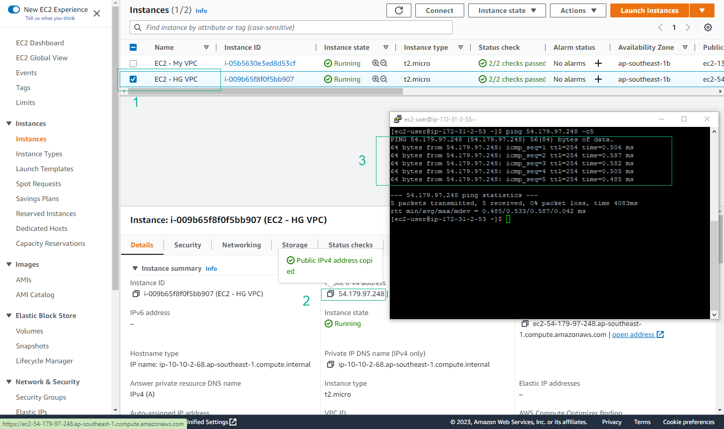Switch to the Networking tab
Viewport: 724px width, 429px height.
241,245
